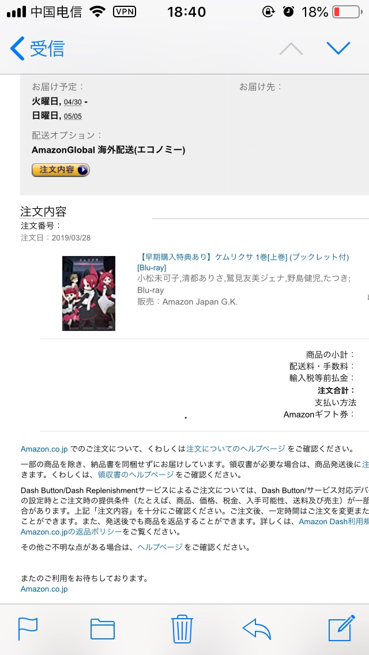Open 領収書のヘルプページ link
This screenshot has height=655, width=369.
135,475
